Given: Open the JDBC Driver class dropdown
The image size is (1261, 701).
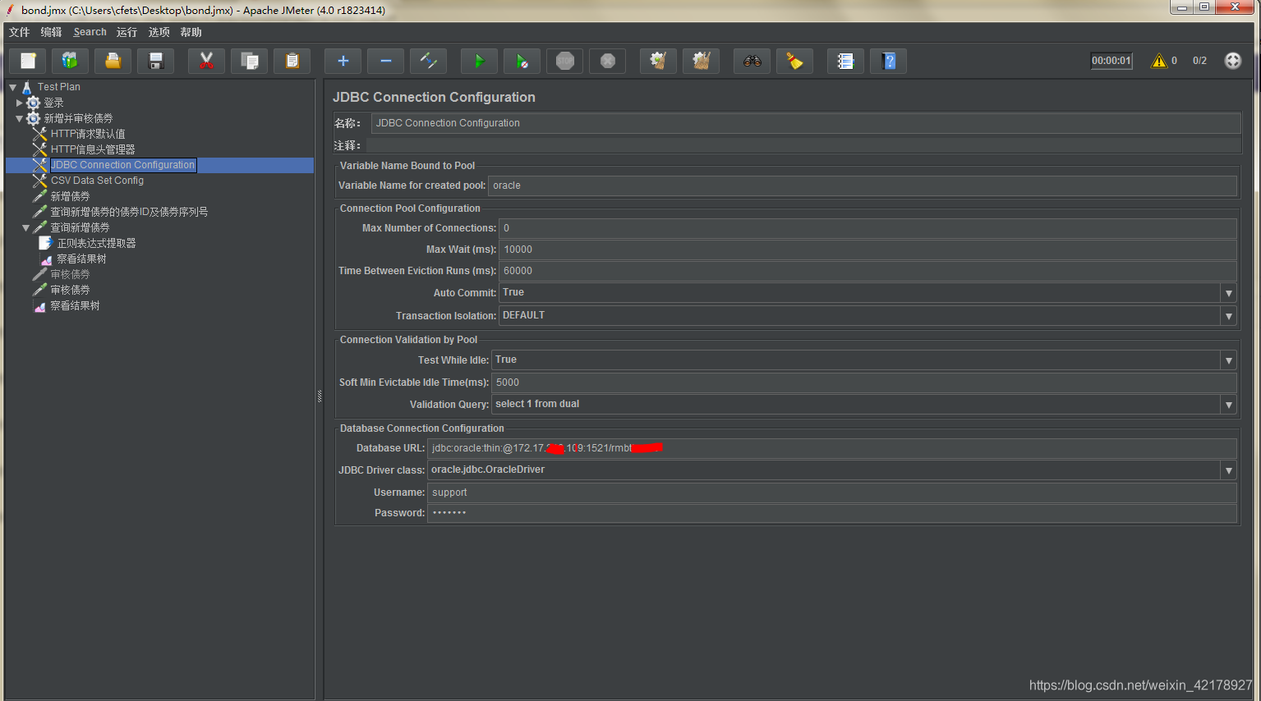Looking at the screenshot, I should (x=1229, y=470).
